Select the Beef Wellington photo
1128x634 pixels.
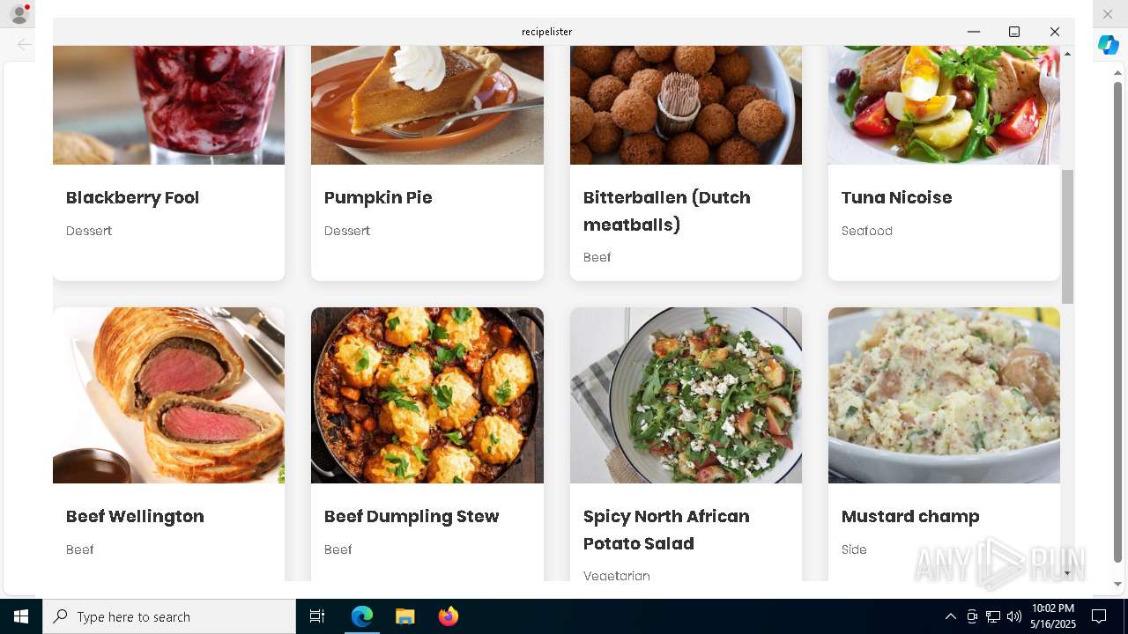tap(168, 395)
